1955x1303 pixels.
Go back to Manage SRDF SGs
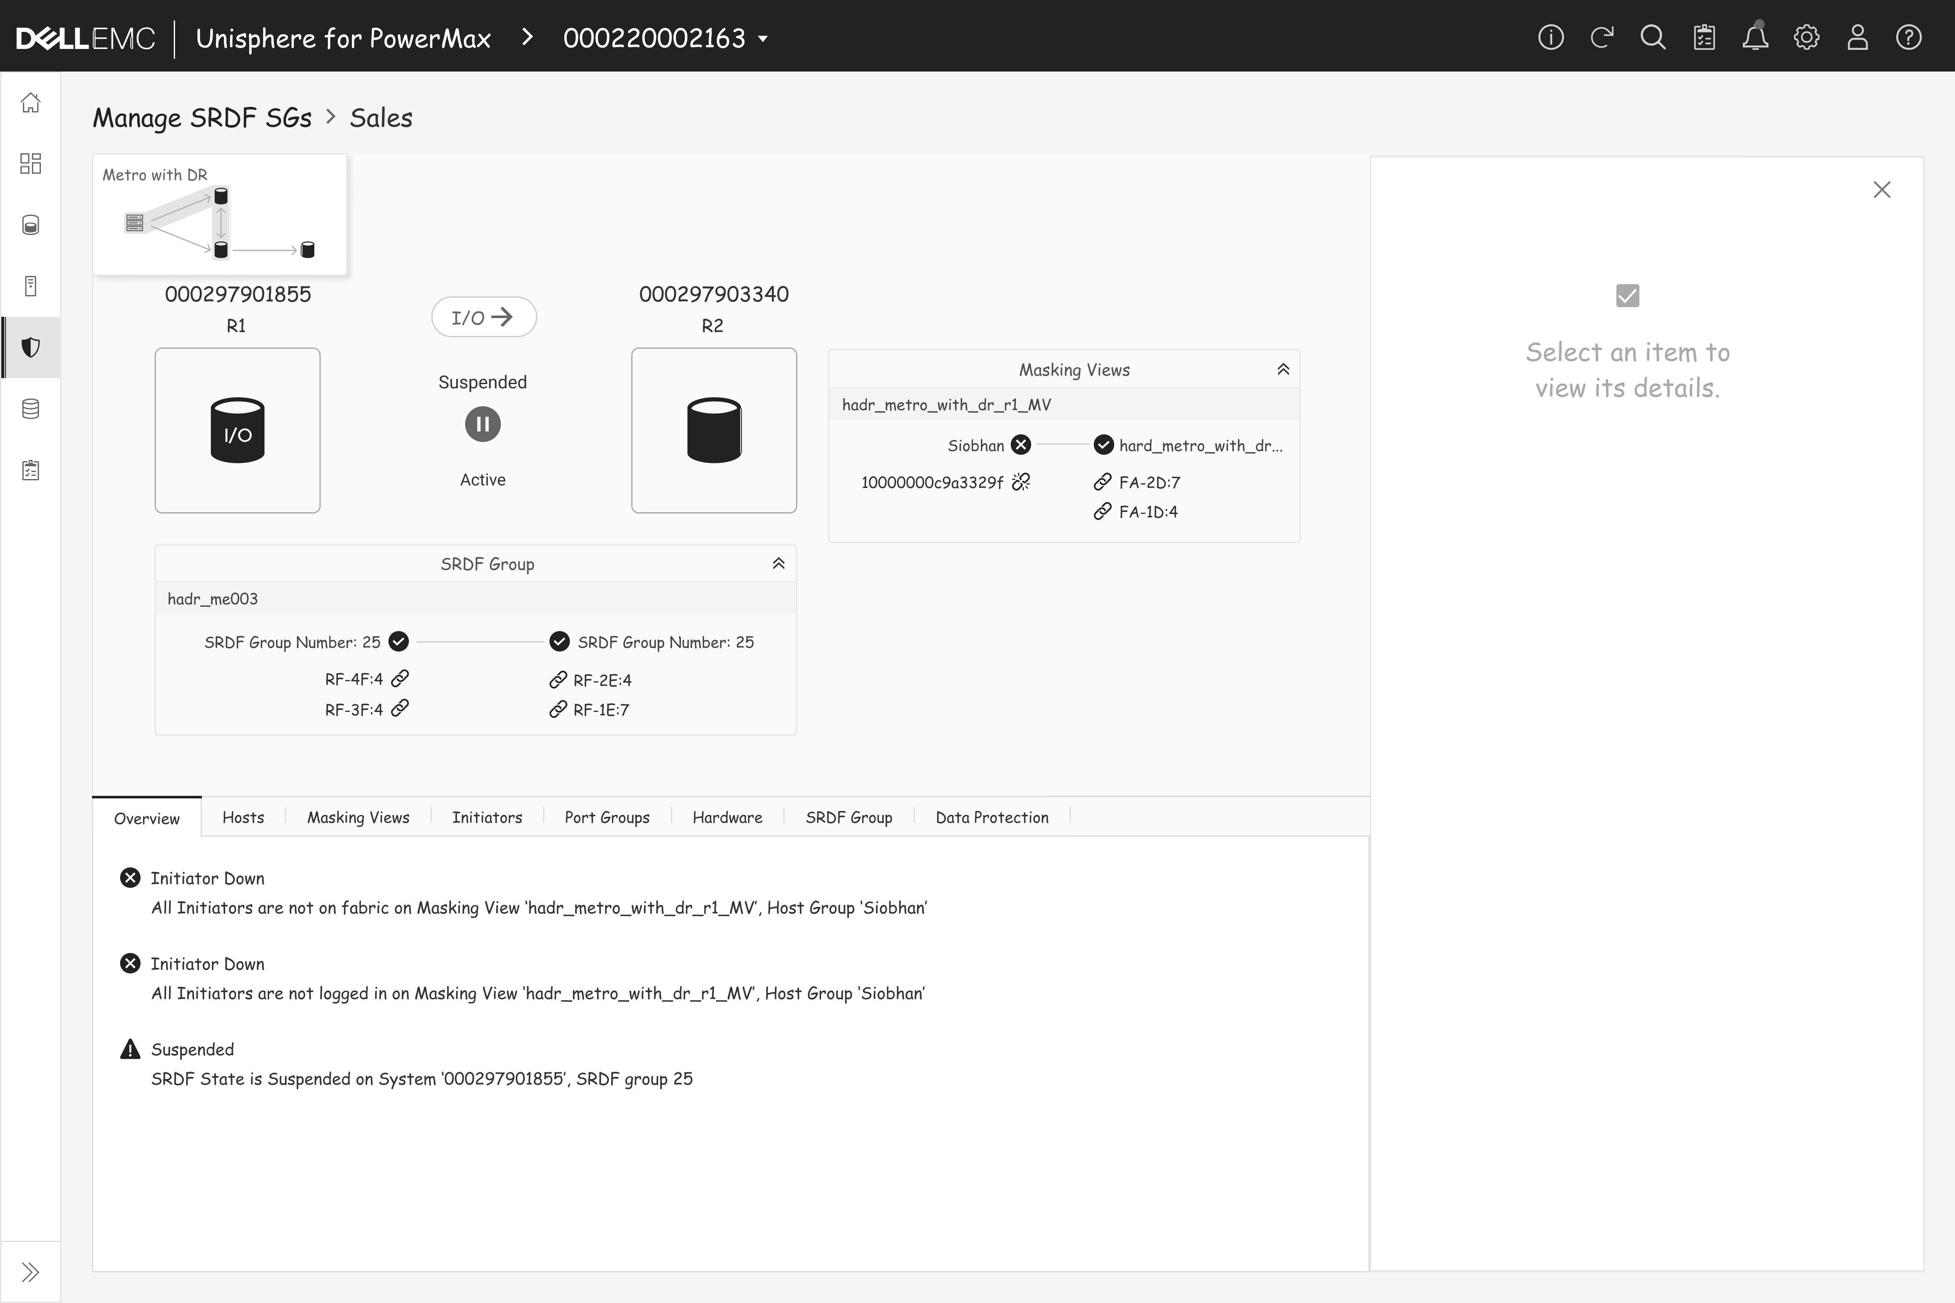(x=202, y=118)
